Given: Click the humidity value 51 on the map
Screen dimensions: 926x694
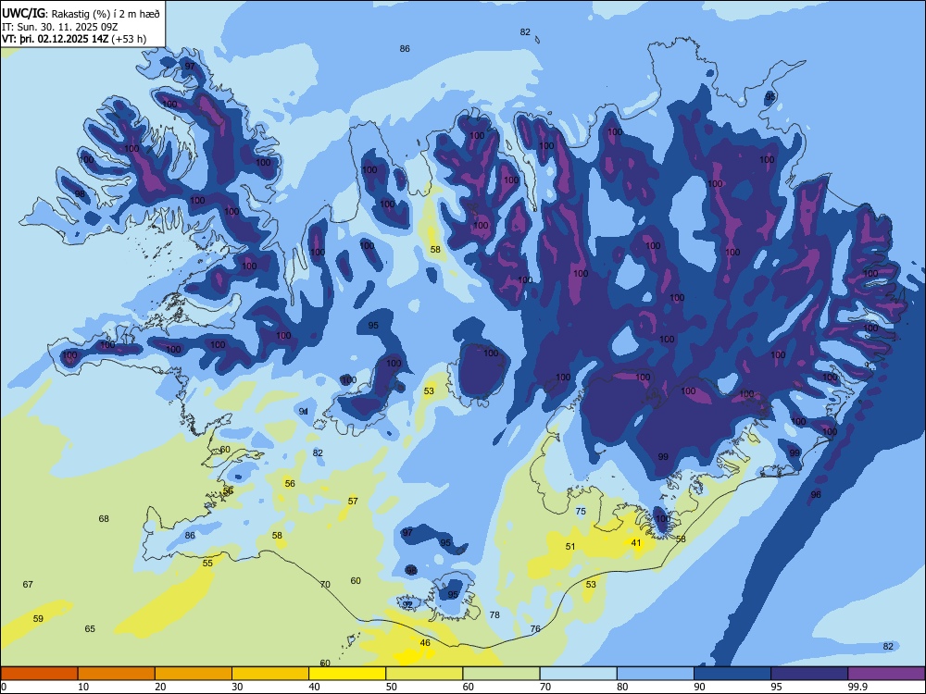Looking at the screenshot, I should (x=570, y=547).
